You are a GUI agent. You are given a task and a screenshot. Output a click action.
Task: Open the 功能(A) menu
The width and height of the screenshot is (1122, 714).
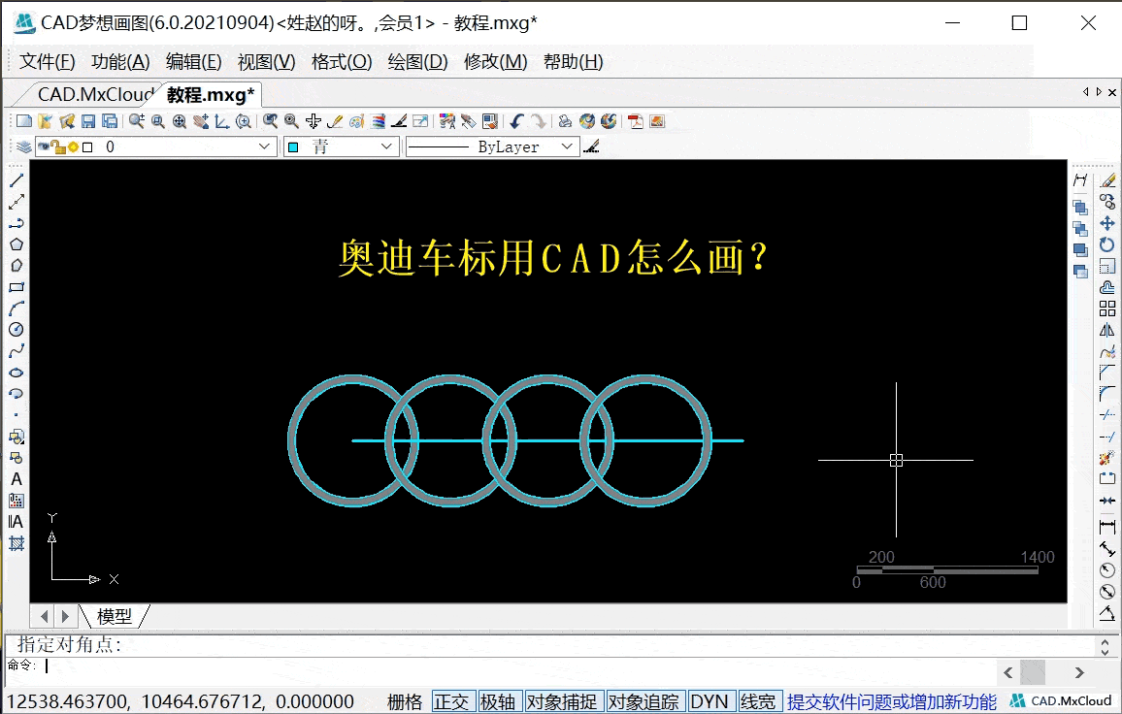coord(120,62)
